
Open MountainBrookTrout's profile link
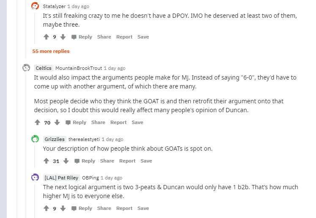78,68
